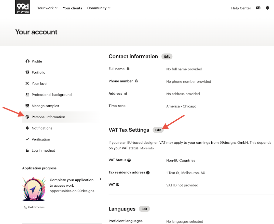Click the Your level icon
Viewport: 274px width, 224px height.
tap(27, 84)
